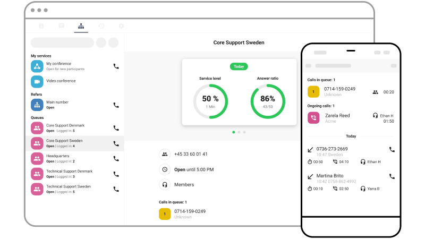Switch to third statistics page dot
The image size is (425, 239).
click(245, 132)
